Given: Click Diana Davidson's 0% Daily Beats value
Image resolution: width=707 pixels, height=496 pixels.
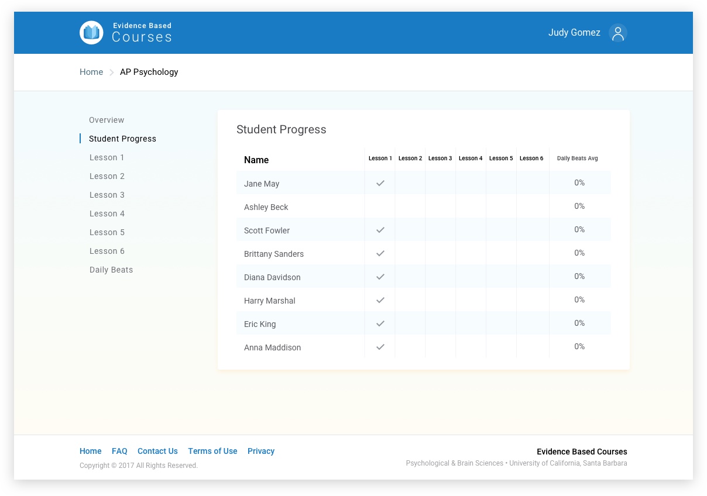Looking at the screenshot, I should pyautogui.click(x=579, y=276).
